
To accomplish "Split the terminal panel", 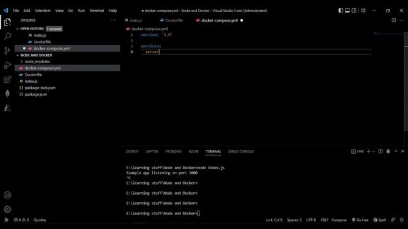I will coord(381,151).
